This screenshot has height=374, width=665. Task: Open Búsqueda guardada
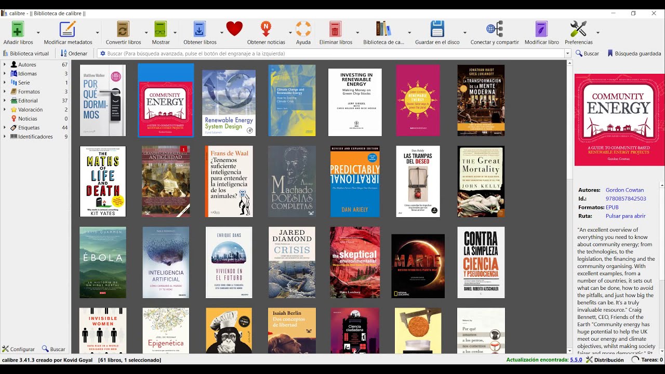(x=634, y=54)
